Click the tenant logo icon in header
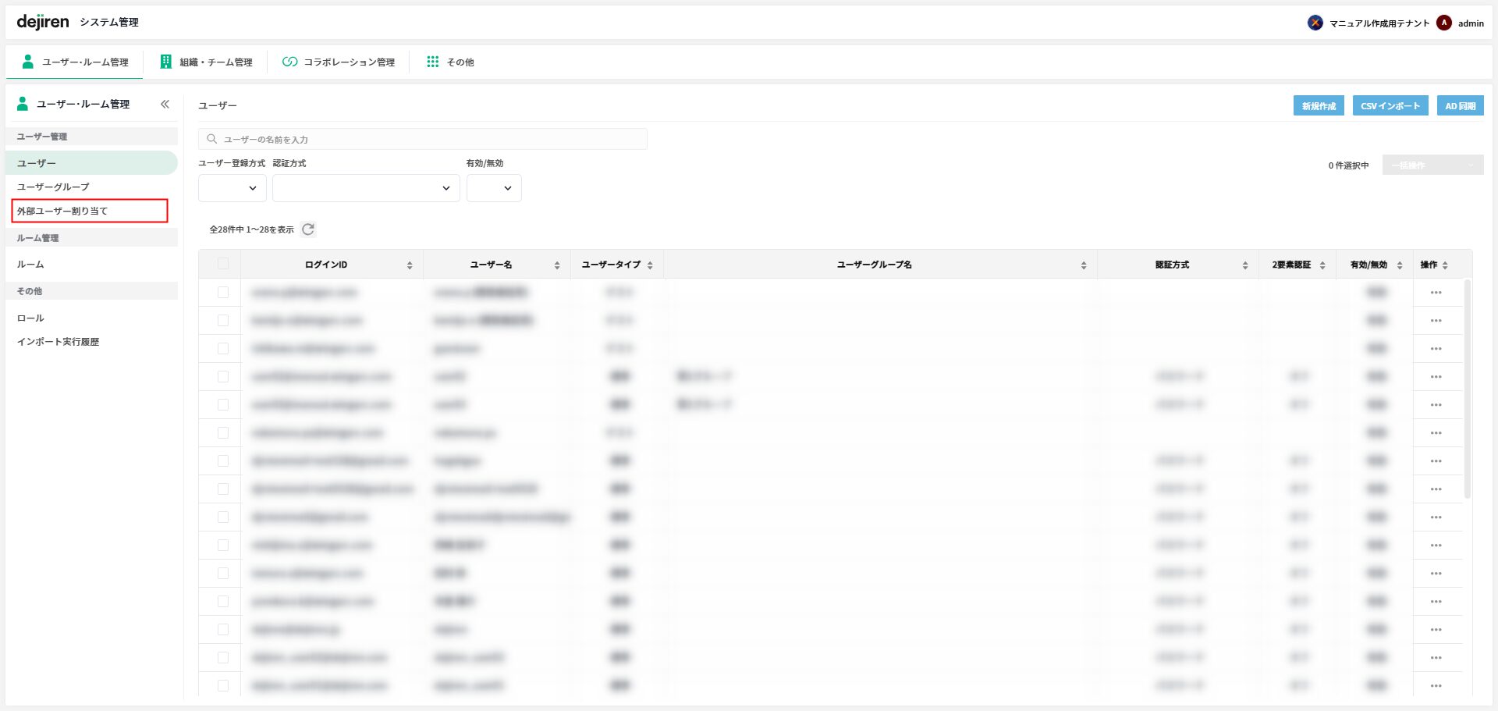 (x=1315, y=23)
